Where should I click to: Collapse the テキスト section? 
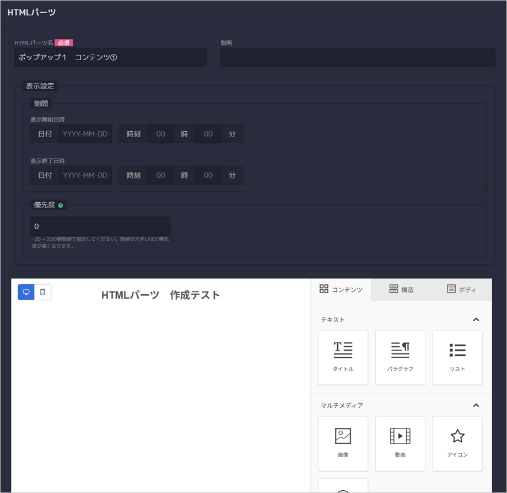coord(476,319)
